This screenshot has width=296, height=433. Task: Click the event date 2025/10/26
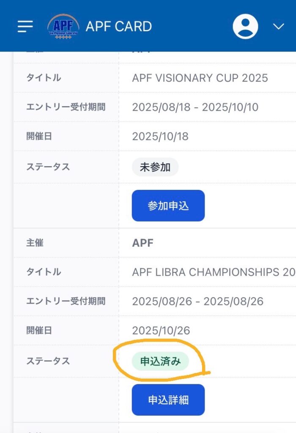161,330
